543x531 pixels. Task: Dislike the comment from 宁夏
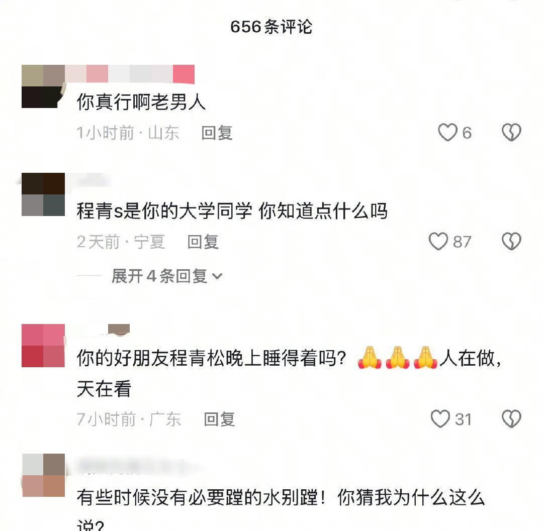click(x=511, y=241)
